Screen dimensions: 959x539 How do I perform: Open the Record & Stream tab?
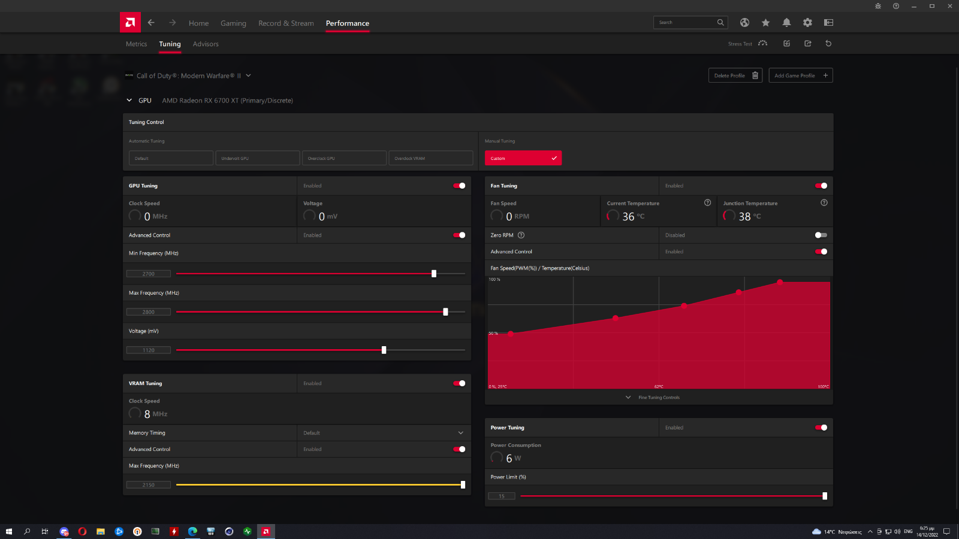[286, 23]
